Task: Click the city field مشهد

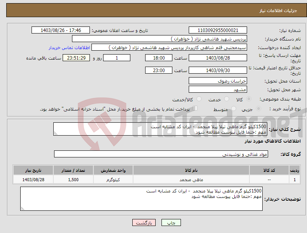Action: coord(218,90)
